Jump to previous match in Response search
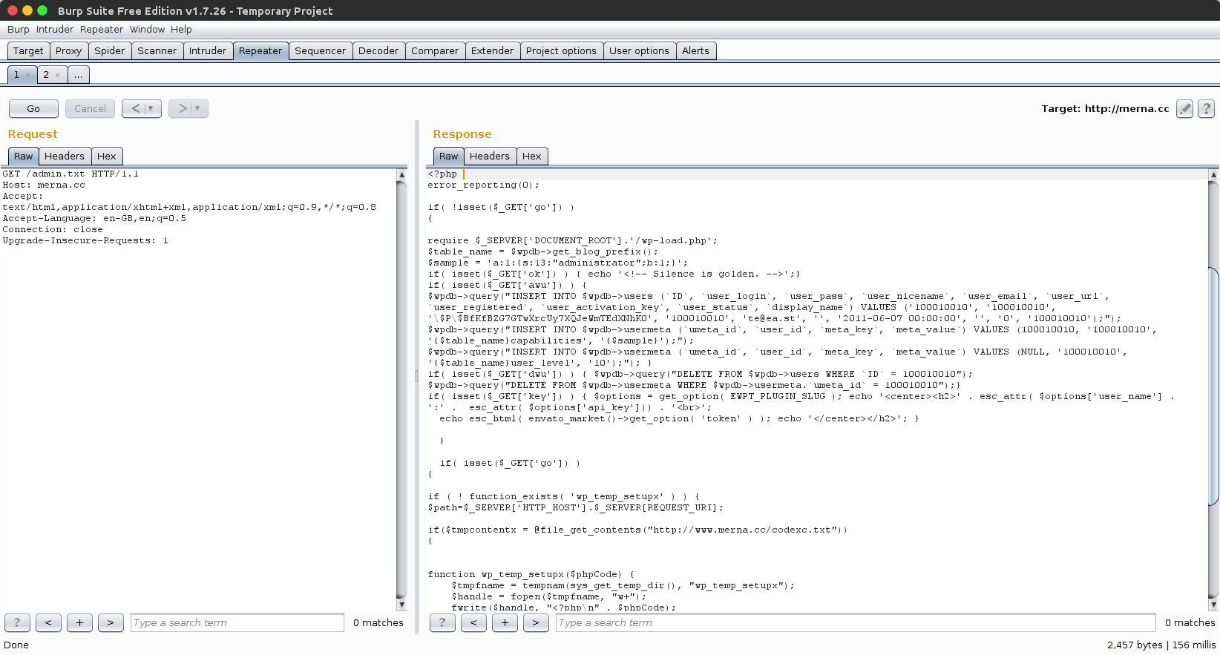This screenshot has height=655, width=1220. coord(473,622)
